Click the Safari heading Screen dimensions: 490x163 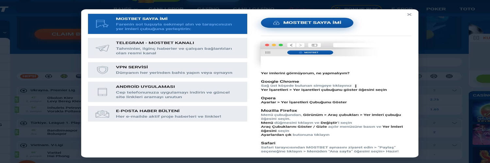point(268,143)
